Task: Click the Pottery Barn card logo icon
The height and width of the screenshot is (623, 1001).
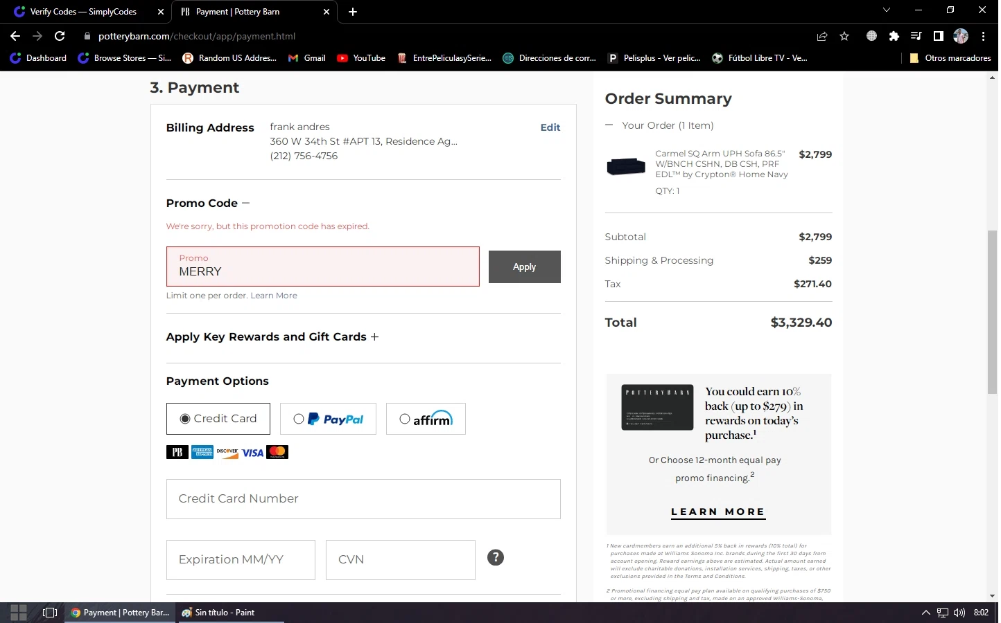Action: tap(177, 452)
